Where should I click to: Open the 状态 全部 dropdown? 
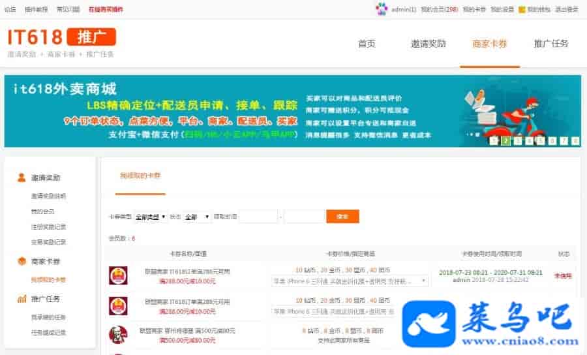pos(197,217)
